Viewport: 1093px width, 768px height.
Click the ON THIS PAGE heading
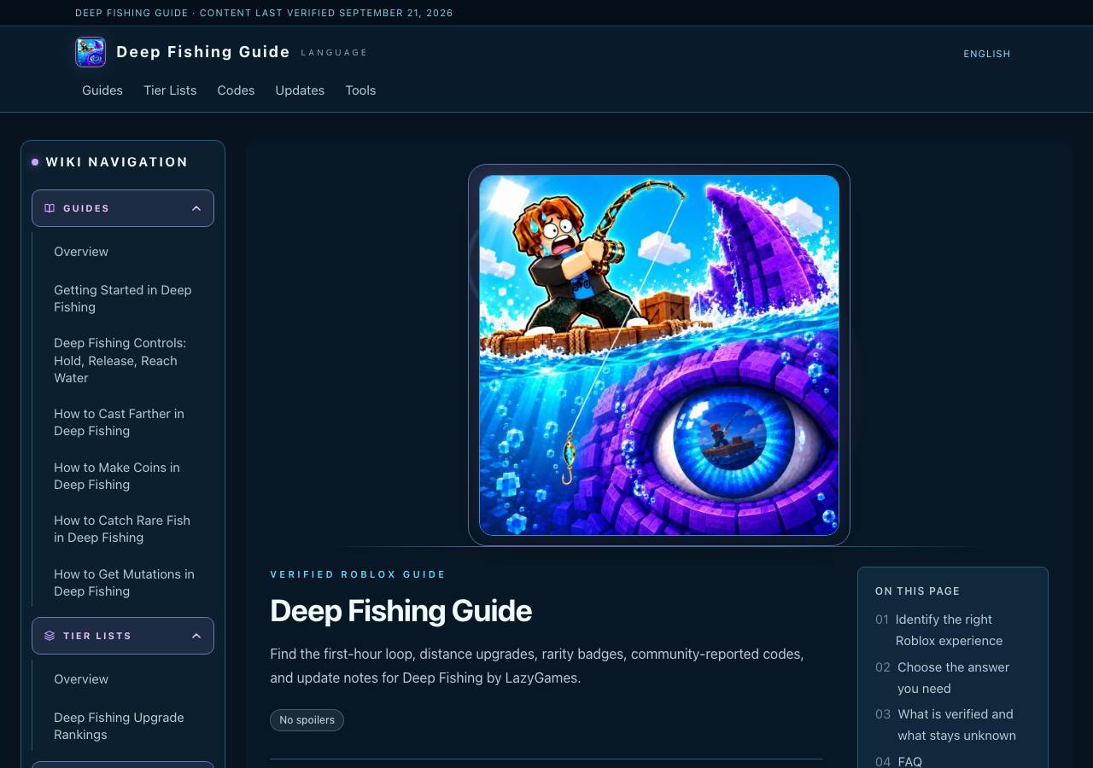pos(918,591)
